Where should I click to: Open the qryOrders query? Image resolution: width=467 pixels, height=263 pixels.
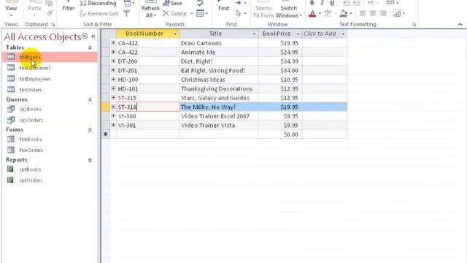(50, 120)
